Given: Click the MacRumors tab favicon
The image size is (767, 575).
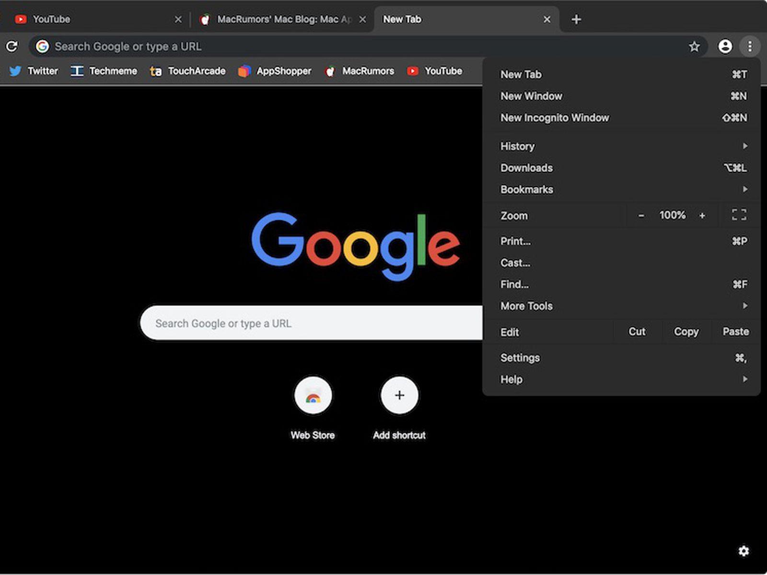Looking at the screenshot, I should click(205, 20).
